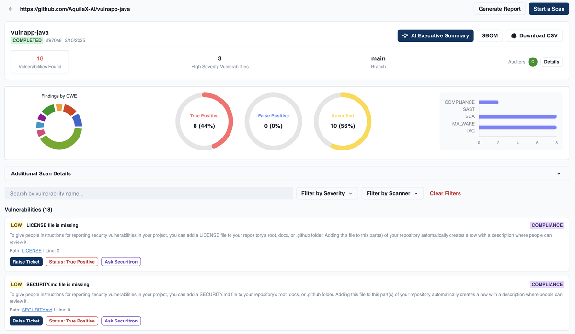Type in the vulnerability search field
Viewport: 575px width, 334px height.
[x=149, y=193]
